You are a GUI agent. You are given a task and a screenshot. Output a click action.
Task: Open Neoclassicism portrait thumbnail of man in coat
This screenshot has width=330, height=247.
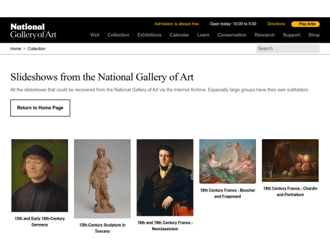[x=165, y=177]
